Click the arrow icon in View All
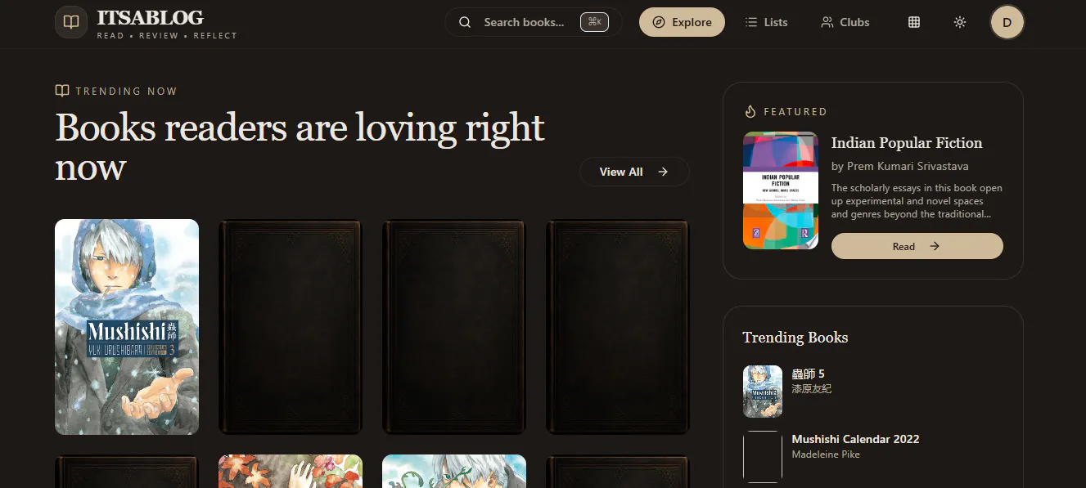The height and width of the screenshot is (488, 1086). click(x=663, y=172)
